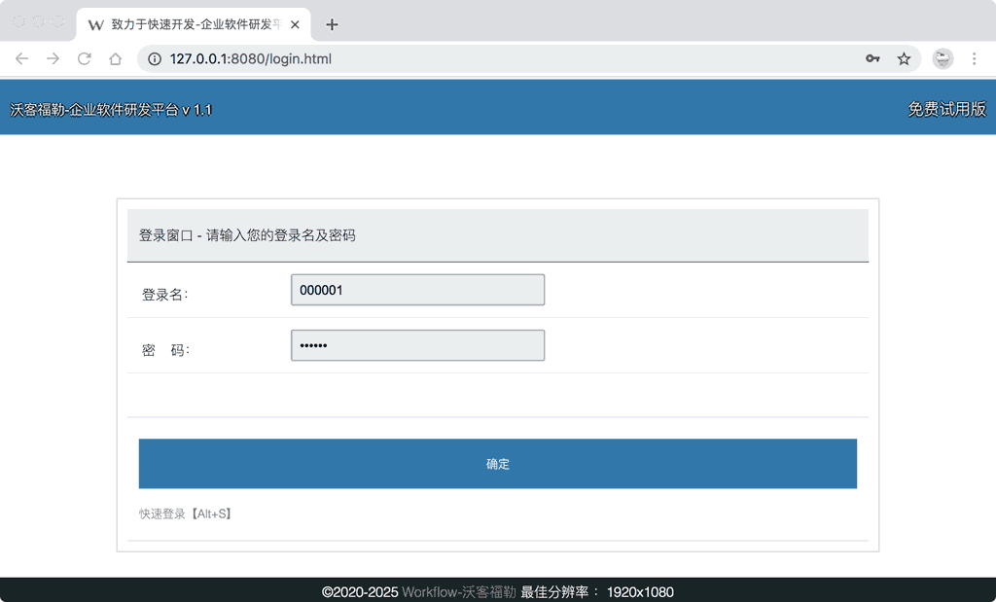Open the Workflow-沃客福勒 footer link

pyautogui.click(x=458, y=592)
